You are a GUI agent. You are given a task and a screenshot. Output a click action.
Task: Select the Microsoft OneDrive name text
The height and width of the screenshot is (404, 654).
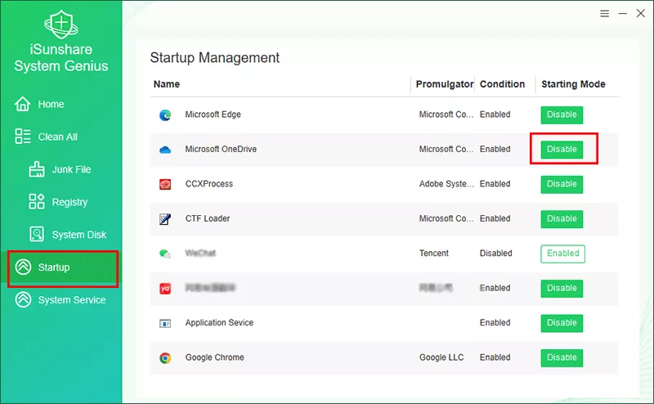[221, 149]
